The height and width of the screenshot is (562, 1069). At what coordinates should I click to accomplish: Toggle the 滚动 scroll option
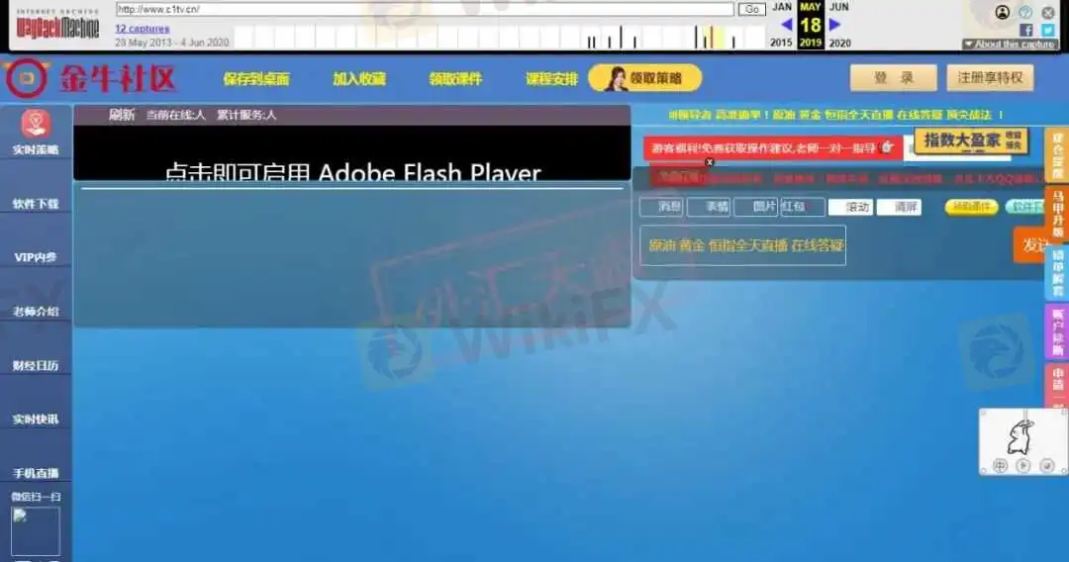[850, 207]
